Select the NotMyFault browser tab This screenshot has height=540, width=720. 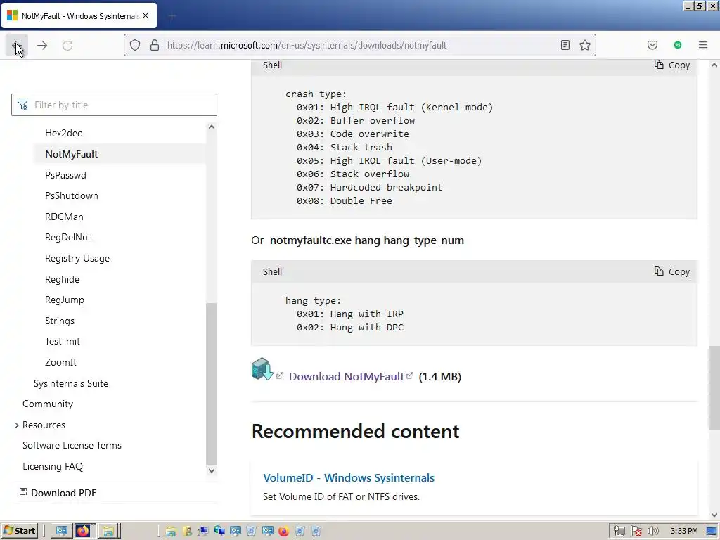coord(79,15)
